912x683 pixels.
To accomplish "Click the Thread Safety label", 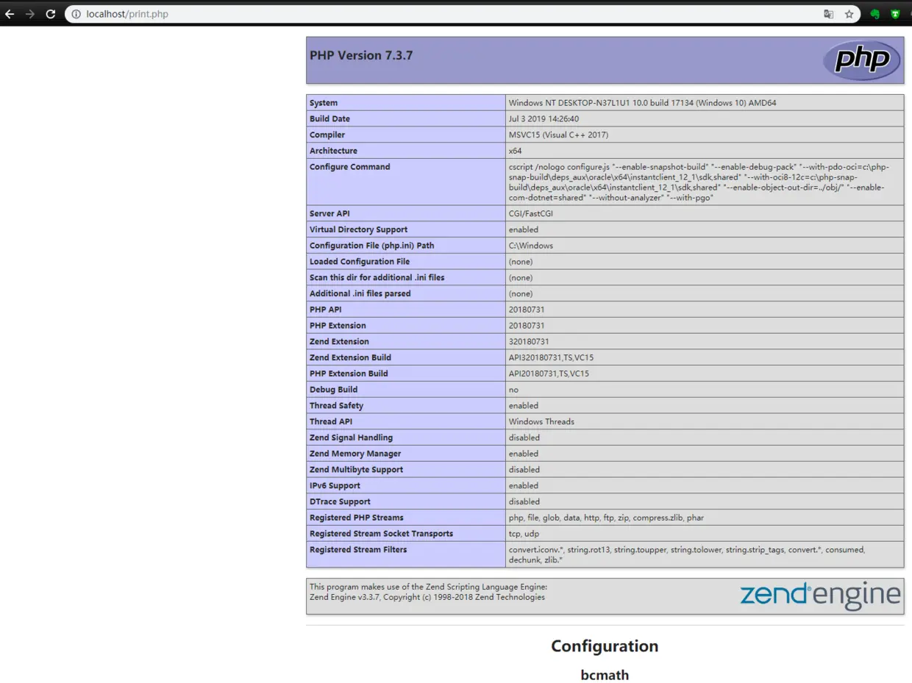I will [337, 405].
